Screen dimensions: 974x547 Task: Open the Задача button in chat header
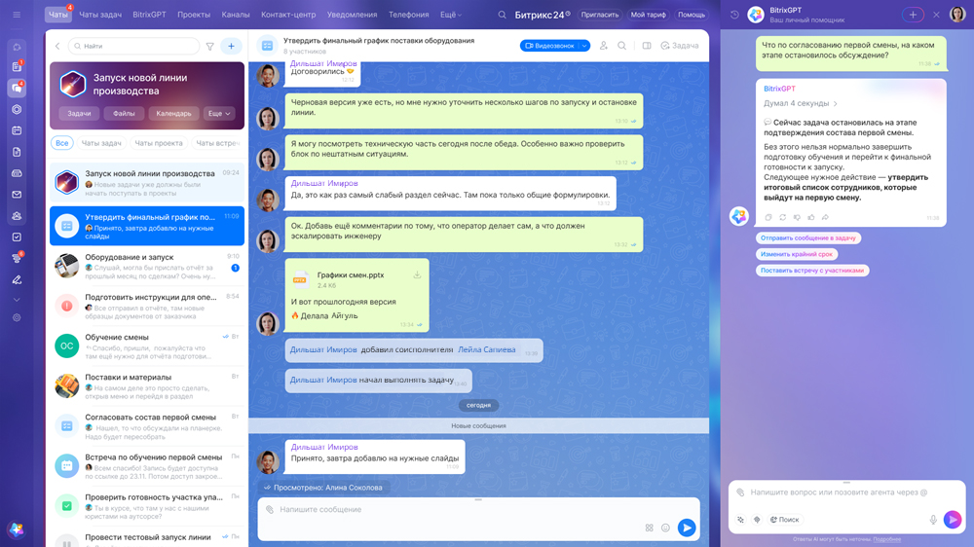(680, 46)
